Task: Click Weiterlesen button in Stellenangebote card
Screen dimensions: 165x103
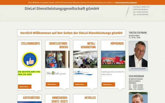Action: point(25,87)
